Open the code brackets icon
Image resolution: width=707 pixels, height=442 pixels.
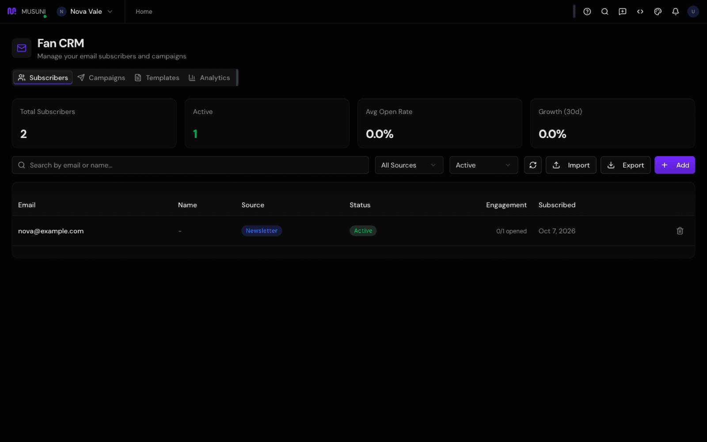(640, 11)
